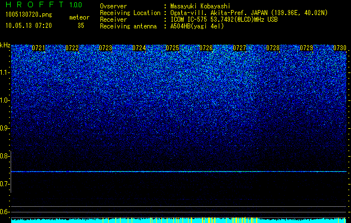
Task: Click the file name 1005130720.png
Action: click(29, 15)
